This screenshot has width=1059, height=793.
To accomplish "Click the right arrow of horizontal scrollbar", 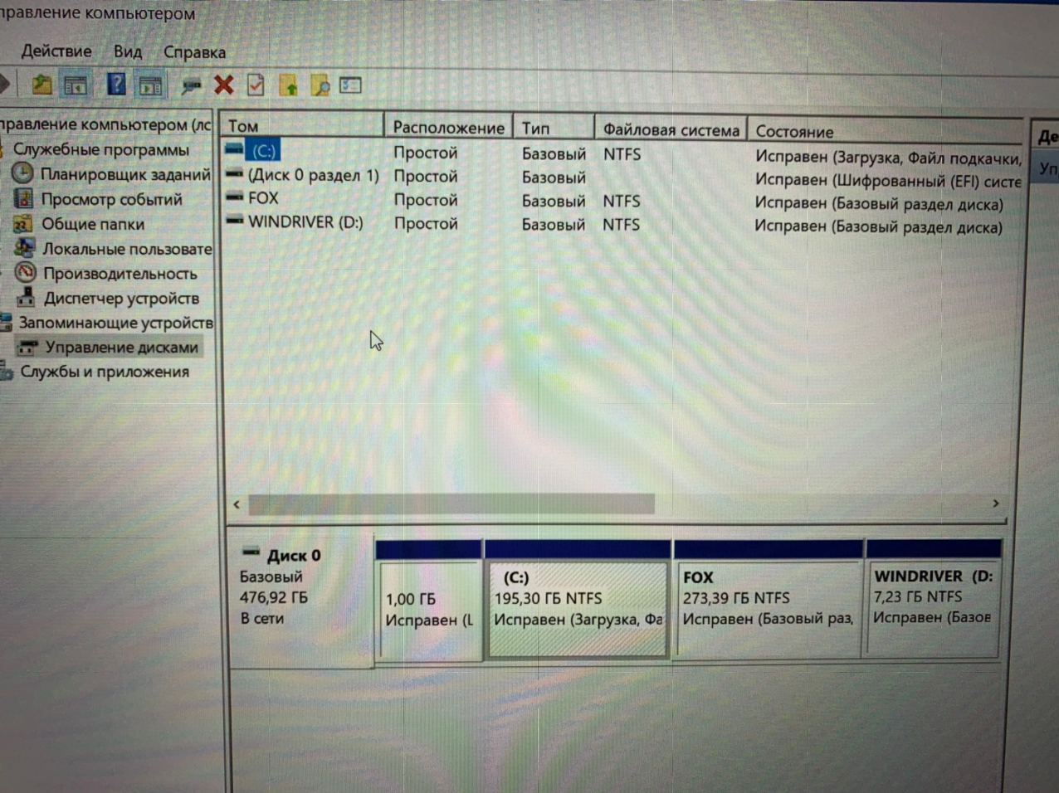I will [995, 504].
